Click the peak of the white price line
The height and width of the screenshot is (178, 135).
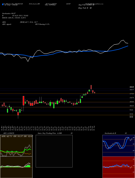point(123,40)
